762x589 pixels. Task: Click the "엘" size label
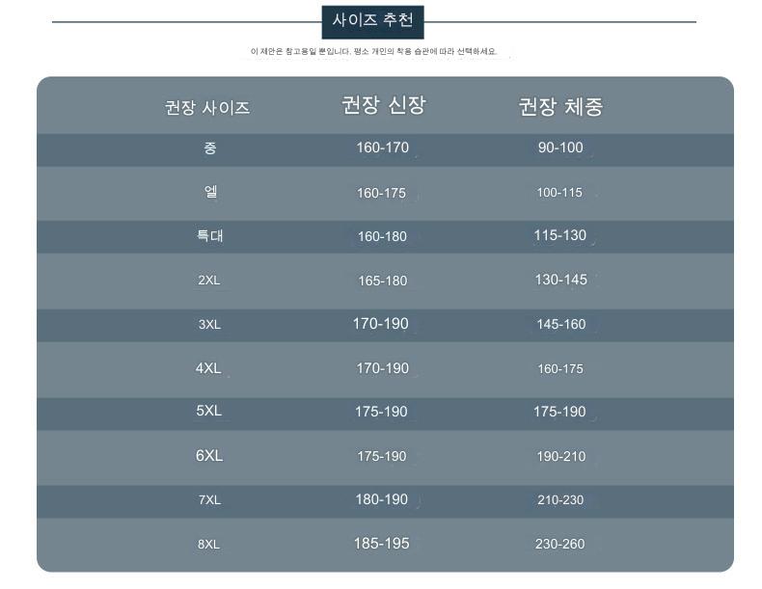[x=210, y=192]
